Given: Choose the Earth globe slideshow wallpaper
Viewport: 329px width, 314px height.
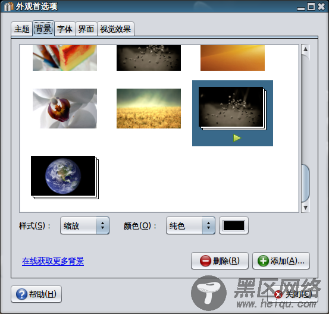Looking at the screenshot, I should click(65, 177).
